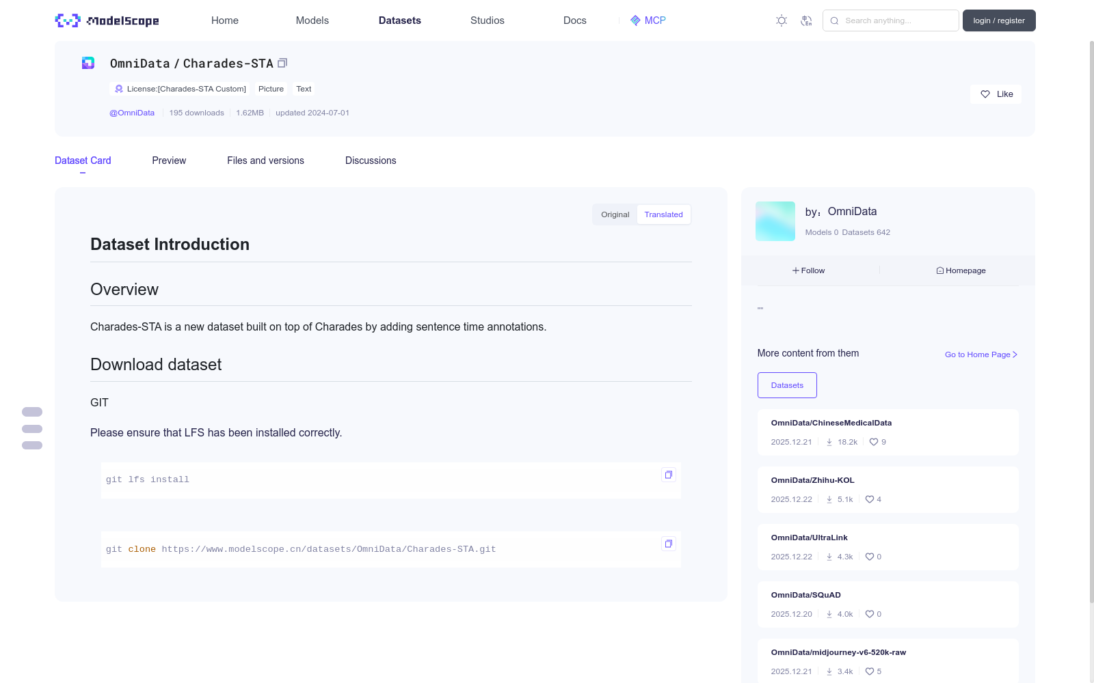The image size is (1094, 683).
Task: Copy the git lfs install command
Action: pyautogui.click(x=669, y=475)
